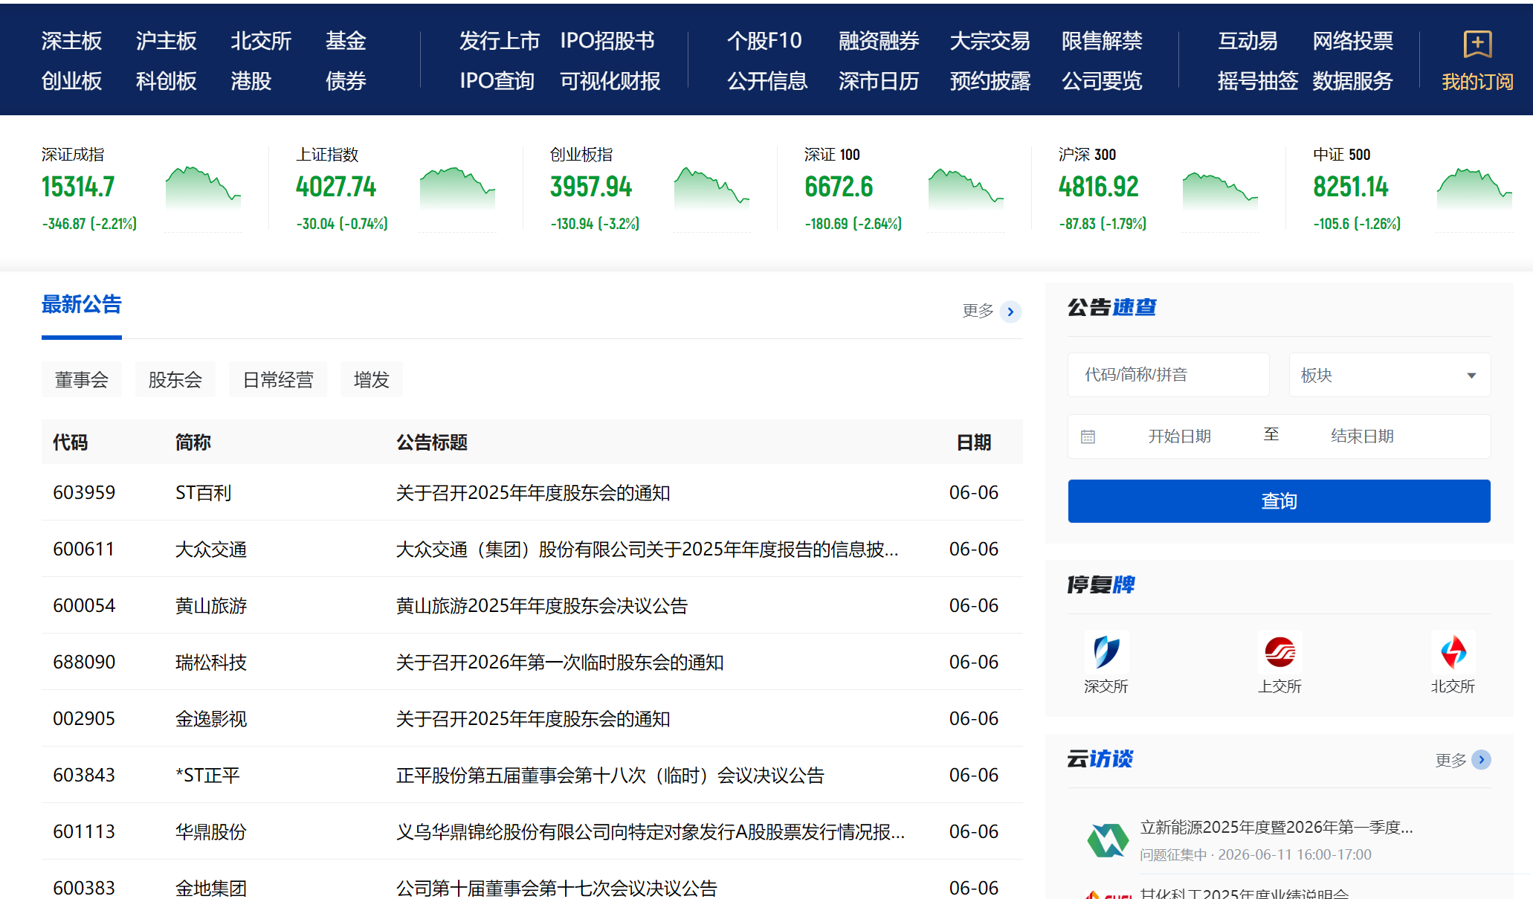The width and height of the screenshot is (1533, 899).
Task: Open 科创板 in the top navigation
Action: (x=166, y=81)
